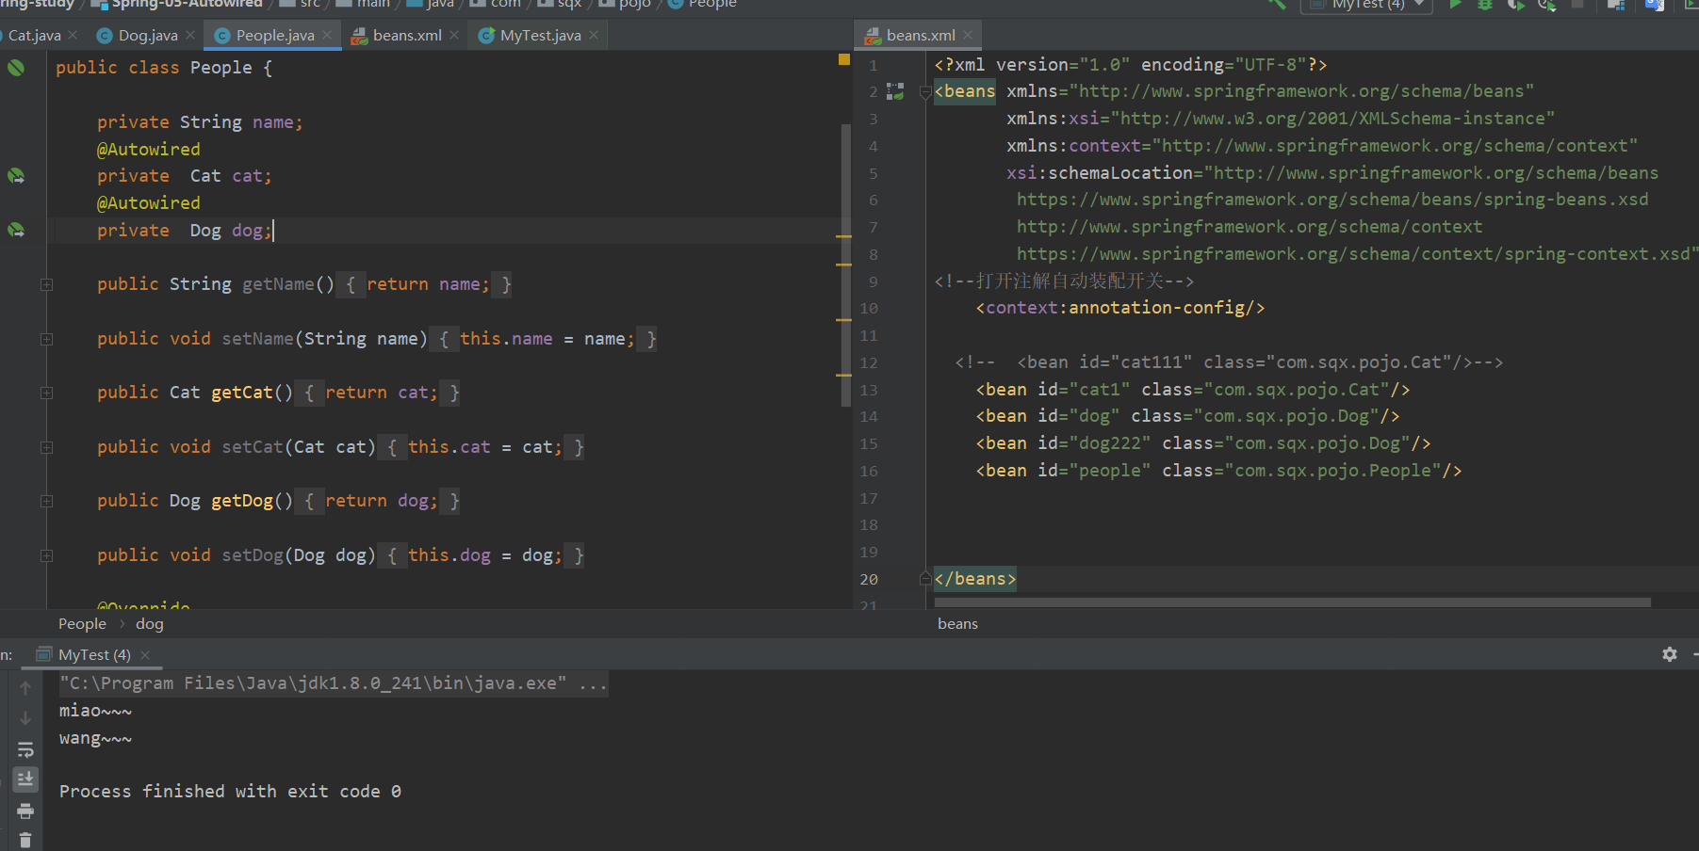Open the beans.xml tab in left editor
This screenshot has width=1699, height=851.
[x=407, y=36]
